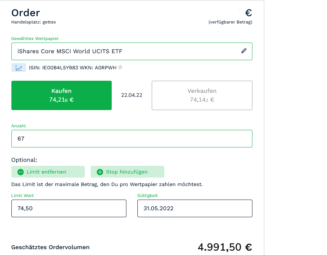Mark security as favorite with star icon
Viewport: 327px width, 255px height.
[120, 68]
